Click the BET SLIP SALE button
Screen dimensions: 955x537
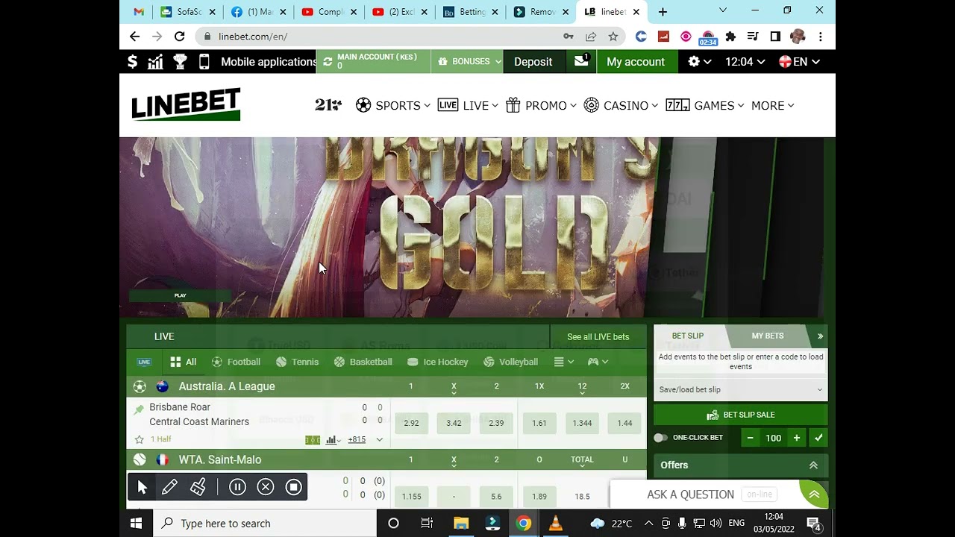coord(741,415)
